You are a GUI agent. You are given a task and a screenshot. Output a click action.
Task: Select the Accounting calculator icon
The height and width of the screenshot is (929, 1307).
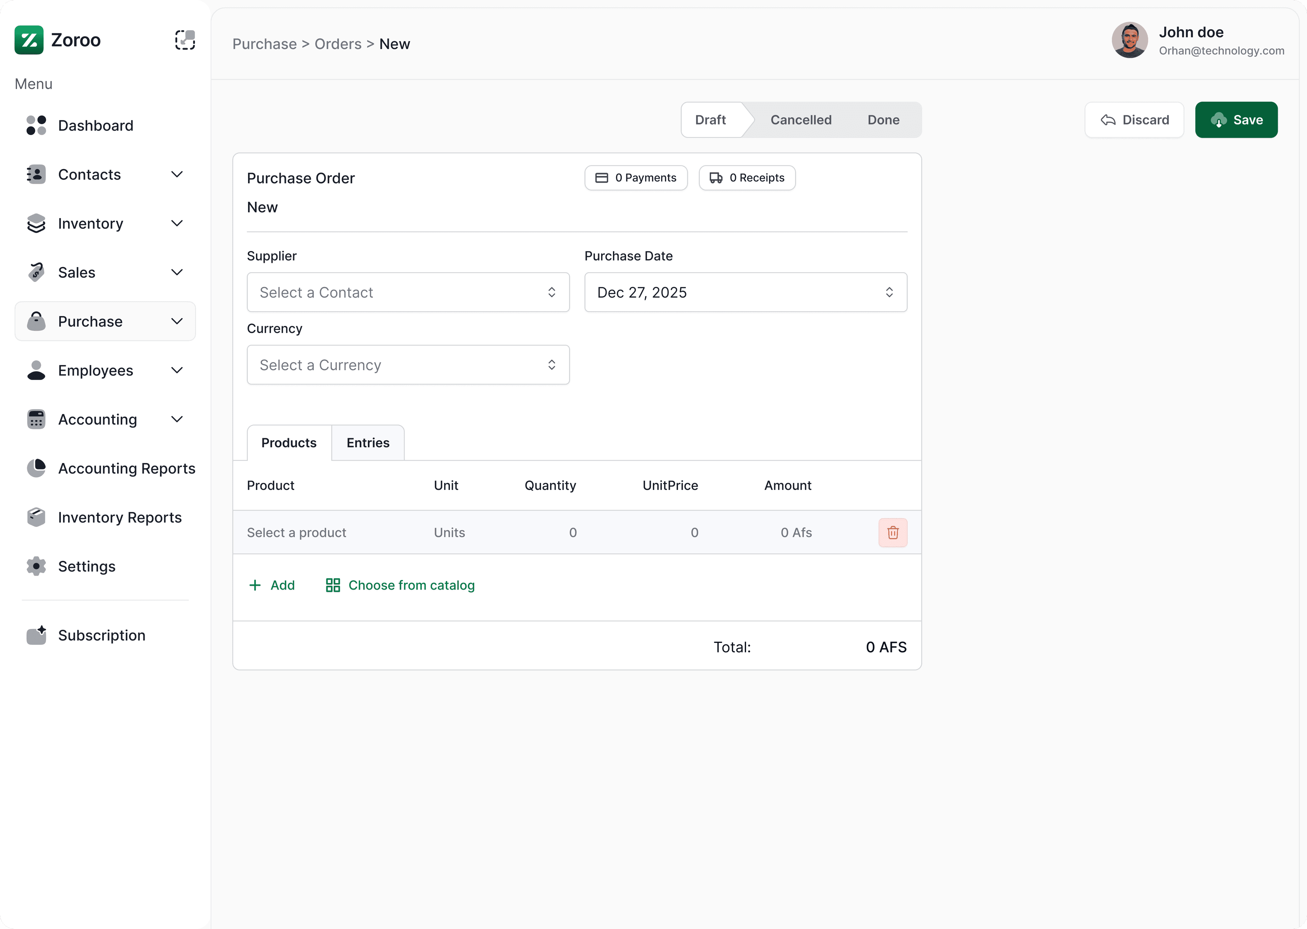click(36, 419)
